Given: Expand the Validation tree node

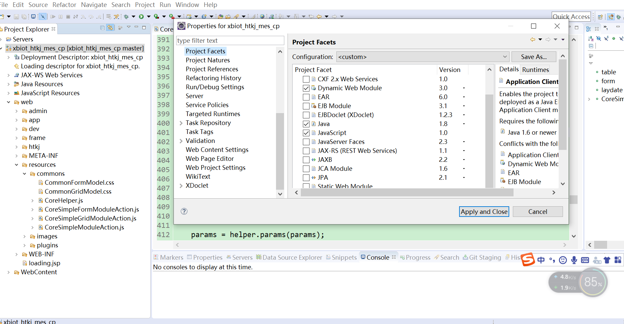Looking at the screenshot, I should [181, 141].
